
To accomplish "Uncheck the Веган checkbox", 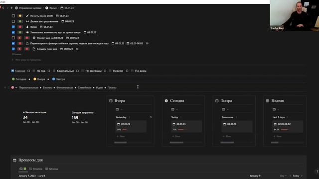I will click(13, 27).
